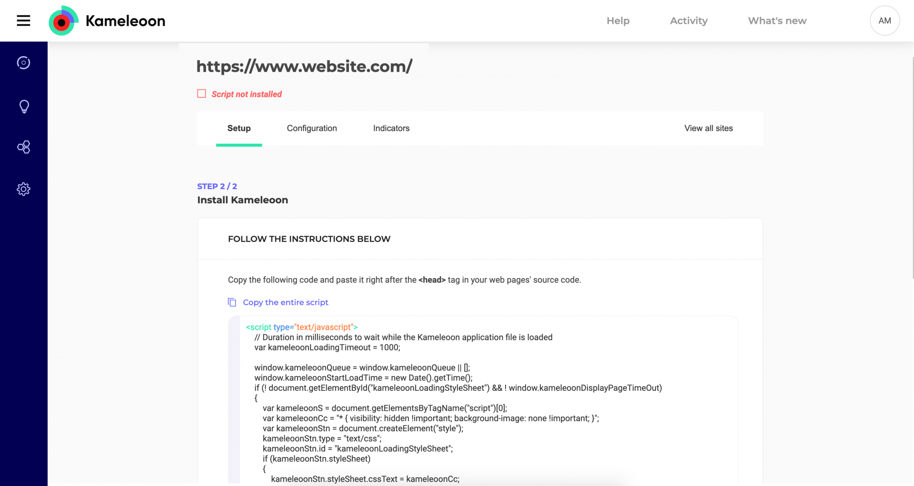914x486 pixels.
Task: Click the kameleoonStn.type = "text/css" line
Action: point(322,439)
